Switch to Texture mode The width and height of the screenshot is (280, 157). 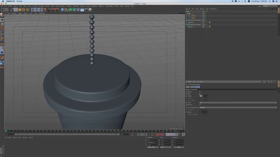coord(2,24)
